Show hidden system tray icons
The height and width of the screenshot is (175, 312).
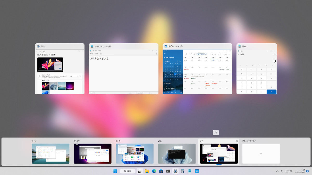pyautogui.click(x=277, y=171)
